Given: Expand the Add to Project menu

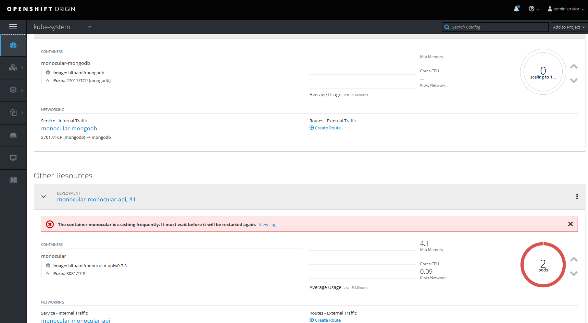Looking at the screenshot, I should click(568, 27).
